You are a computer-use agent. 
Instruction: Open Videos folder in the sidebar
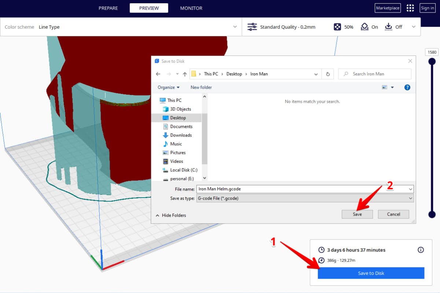point(176,161)
